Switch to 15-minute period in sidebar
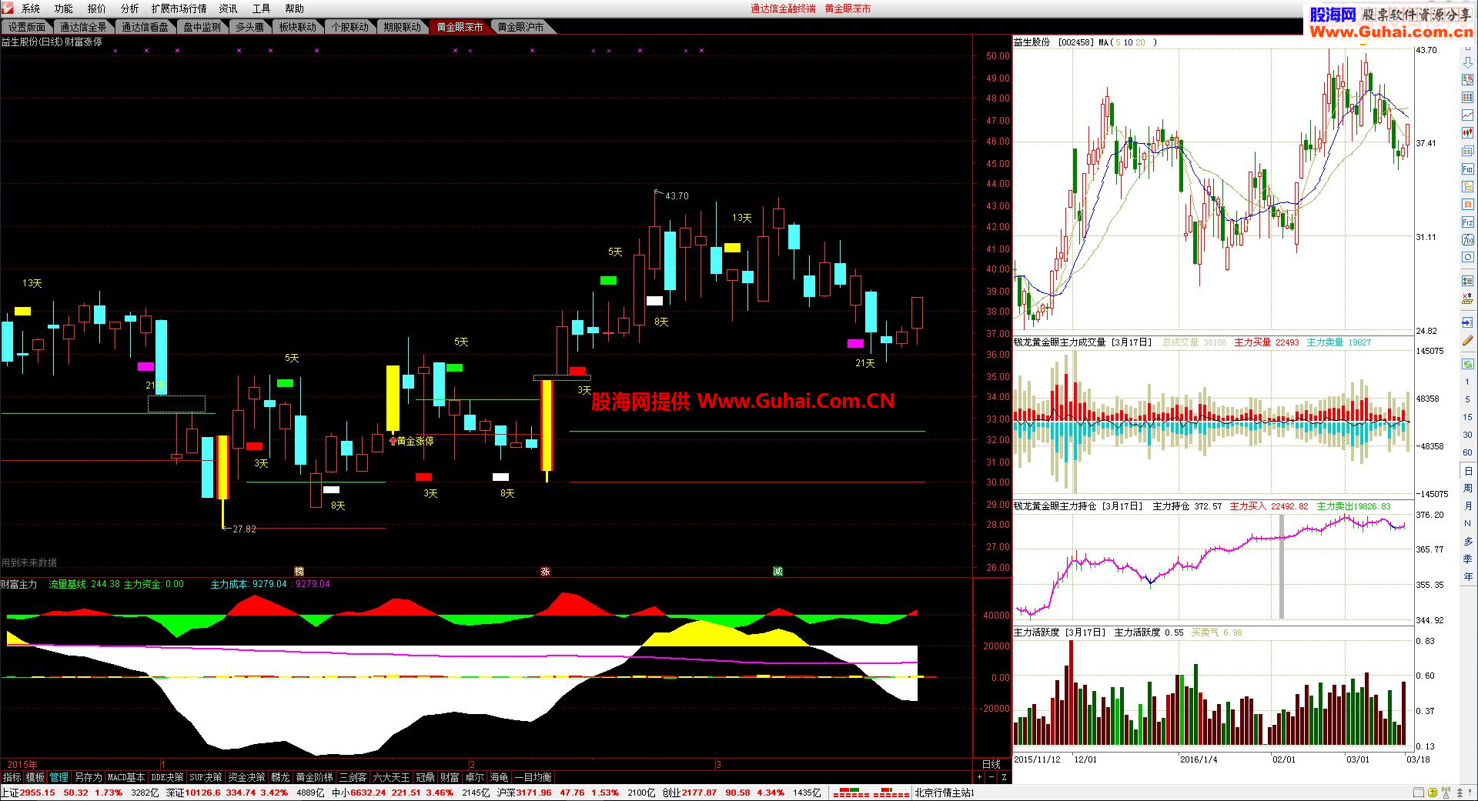The height and width of the screenshot is (801, 1478). (1467, 417)
